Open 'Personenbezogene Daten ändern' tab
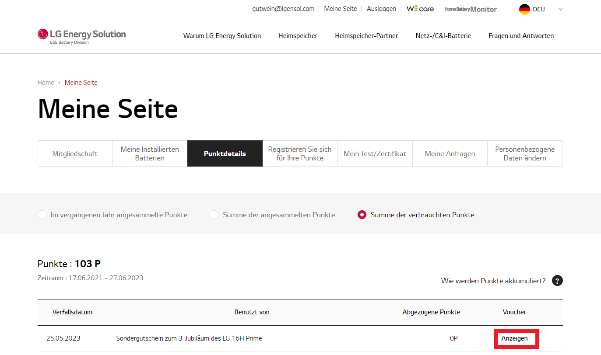 point(524,153)
